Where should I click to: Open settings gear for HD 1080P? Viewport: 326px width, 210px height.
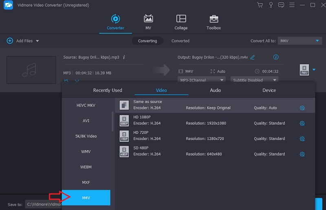[302, 123]
